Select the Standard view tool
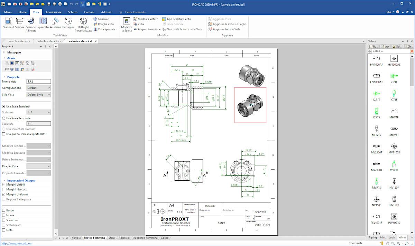 point(8,23)
